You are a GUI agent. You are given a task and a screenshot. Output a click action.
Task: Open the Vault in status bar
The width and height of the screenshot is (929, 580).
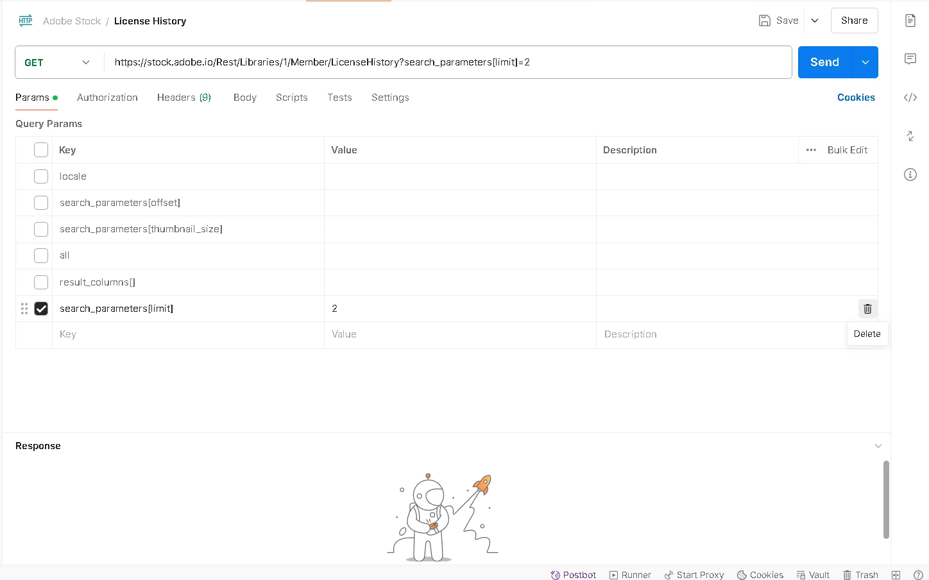(x=813, y=575)
